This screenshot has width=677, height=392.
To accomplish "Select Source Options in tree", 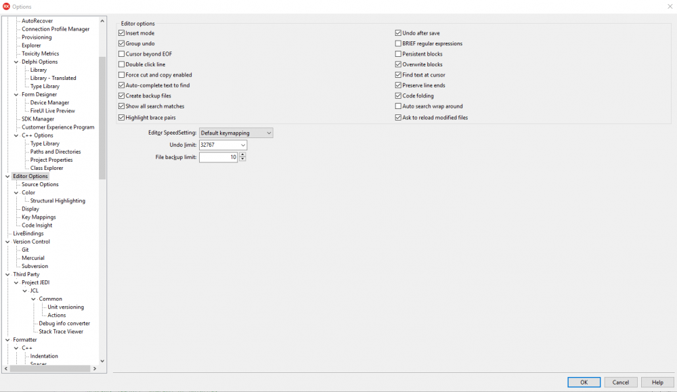I will 40,184.
